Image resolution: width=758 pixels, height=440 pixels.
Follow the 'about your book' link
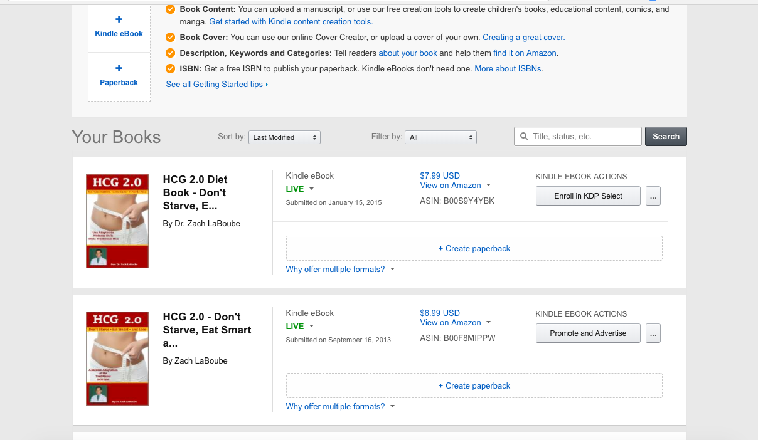click(x=408, y=53)
